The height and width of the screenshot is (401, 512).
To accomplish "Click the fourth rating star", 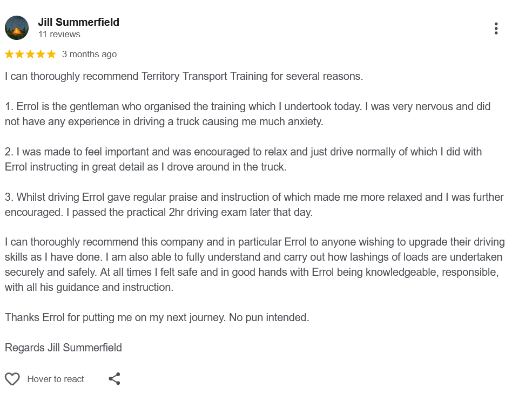I will click(41, 54).
